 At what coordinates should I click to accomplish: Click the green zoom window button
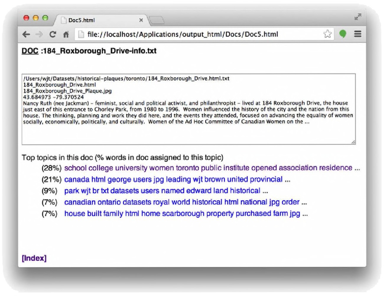pos(45,18)
